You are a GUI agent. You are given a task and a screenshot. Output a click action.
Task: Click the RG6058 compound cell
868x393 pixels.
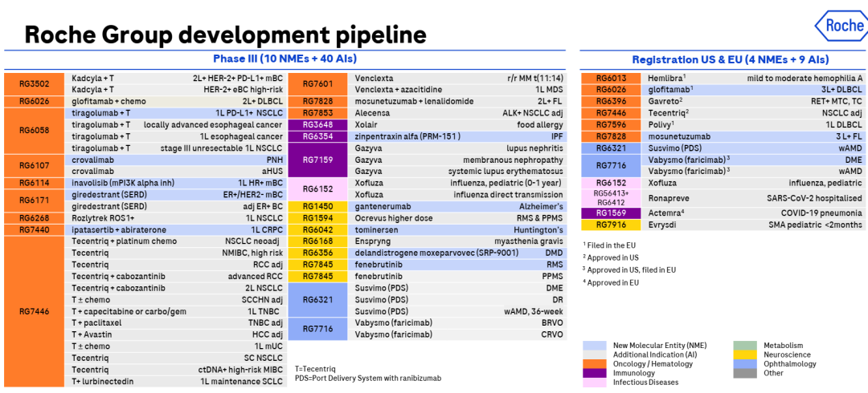point(35,131)
